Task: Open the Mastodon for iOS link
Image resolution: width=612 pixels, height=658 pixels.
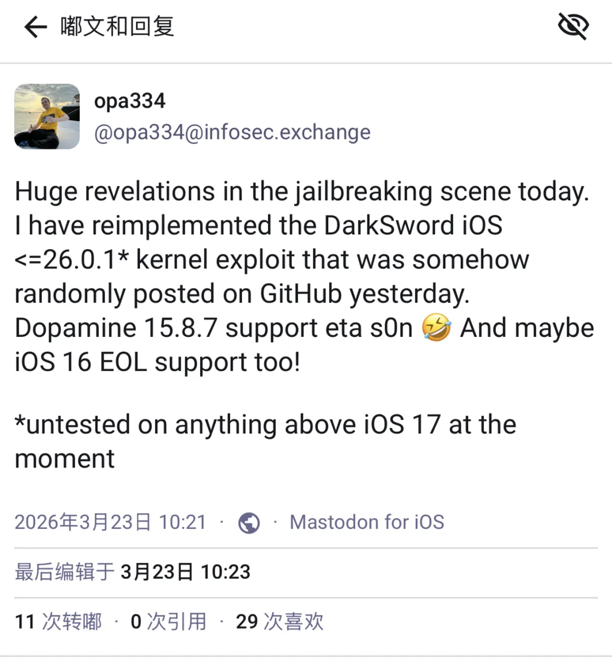Action: (367, 523)
